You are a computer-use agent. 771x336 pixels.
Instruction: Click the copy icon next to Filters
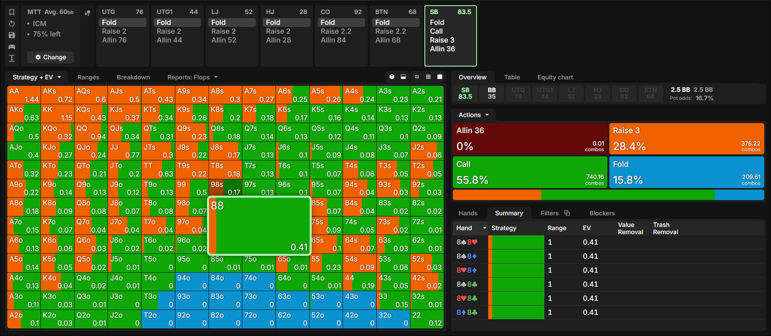567,213
